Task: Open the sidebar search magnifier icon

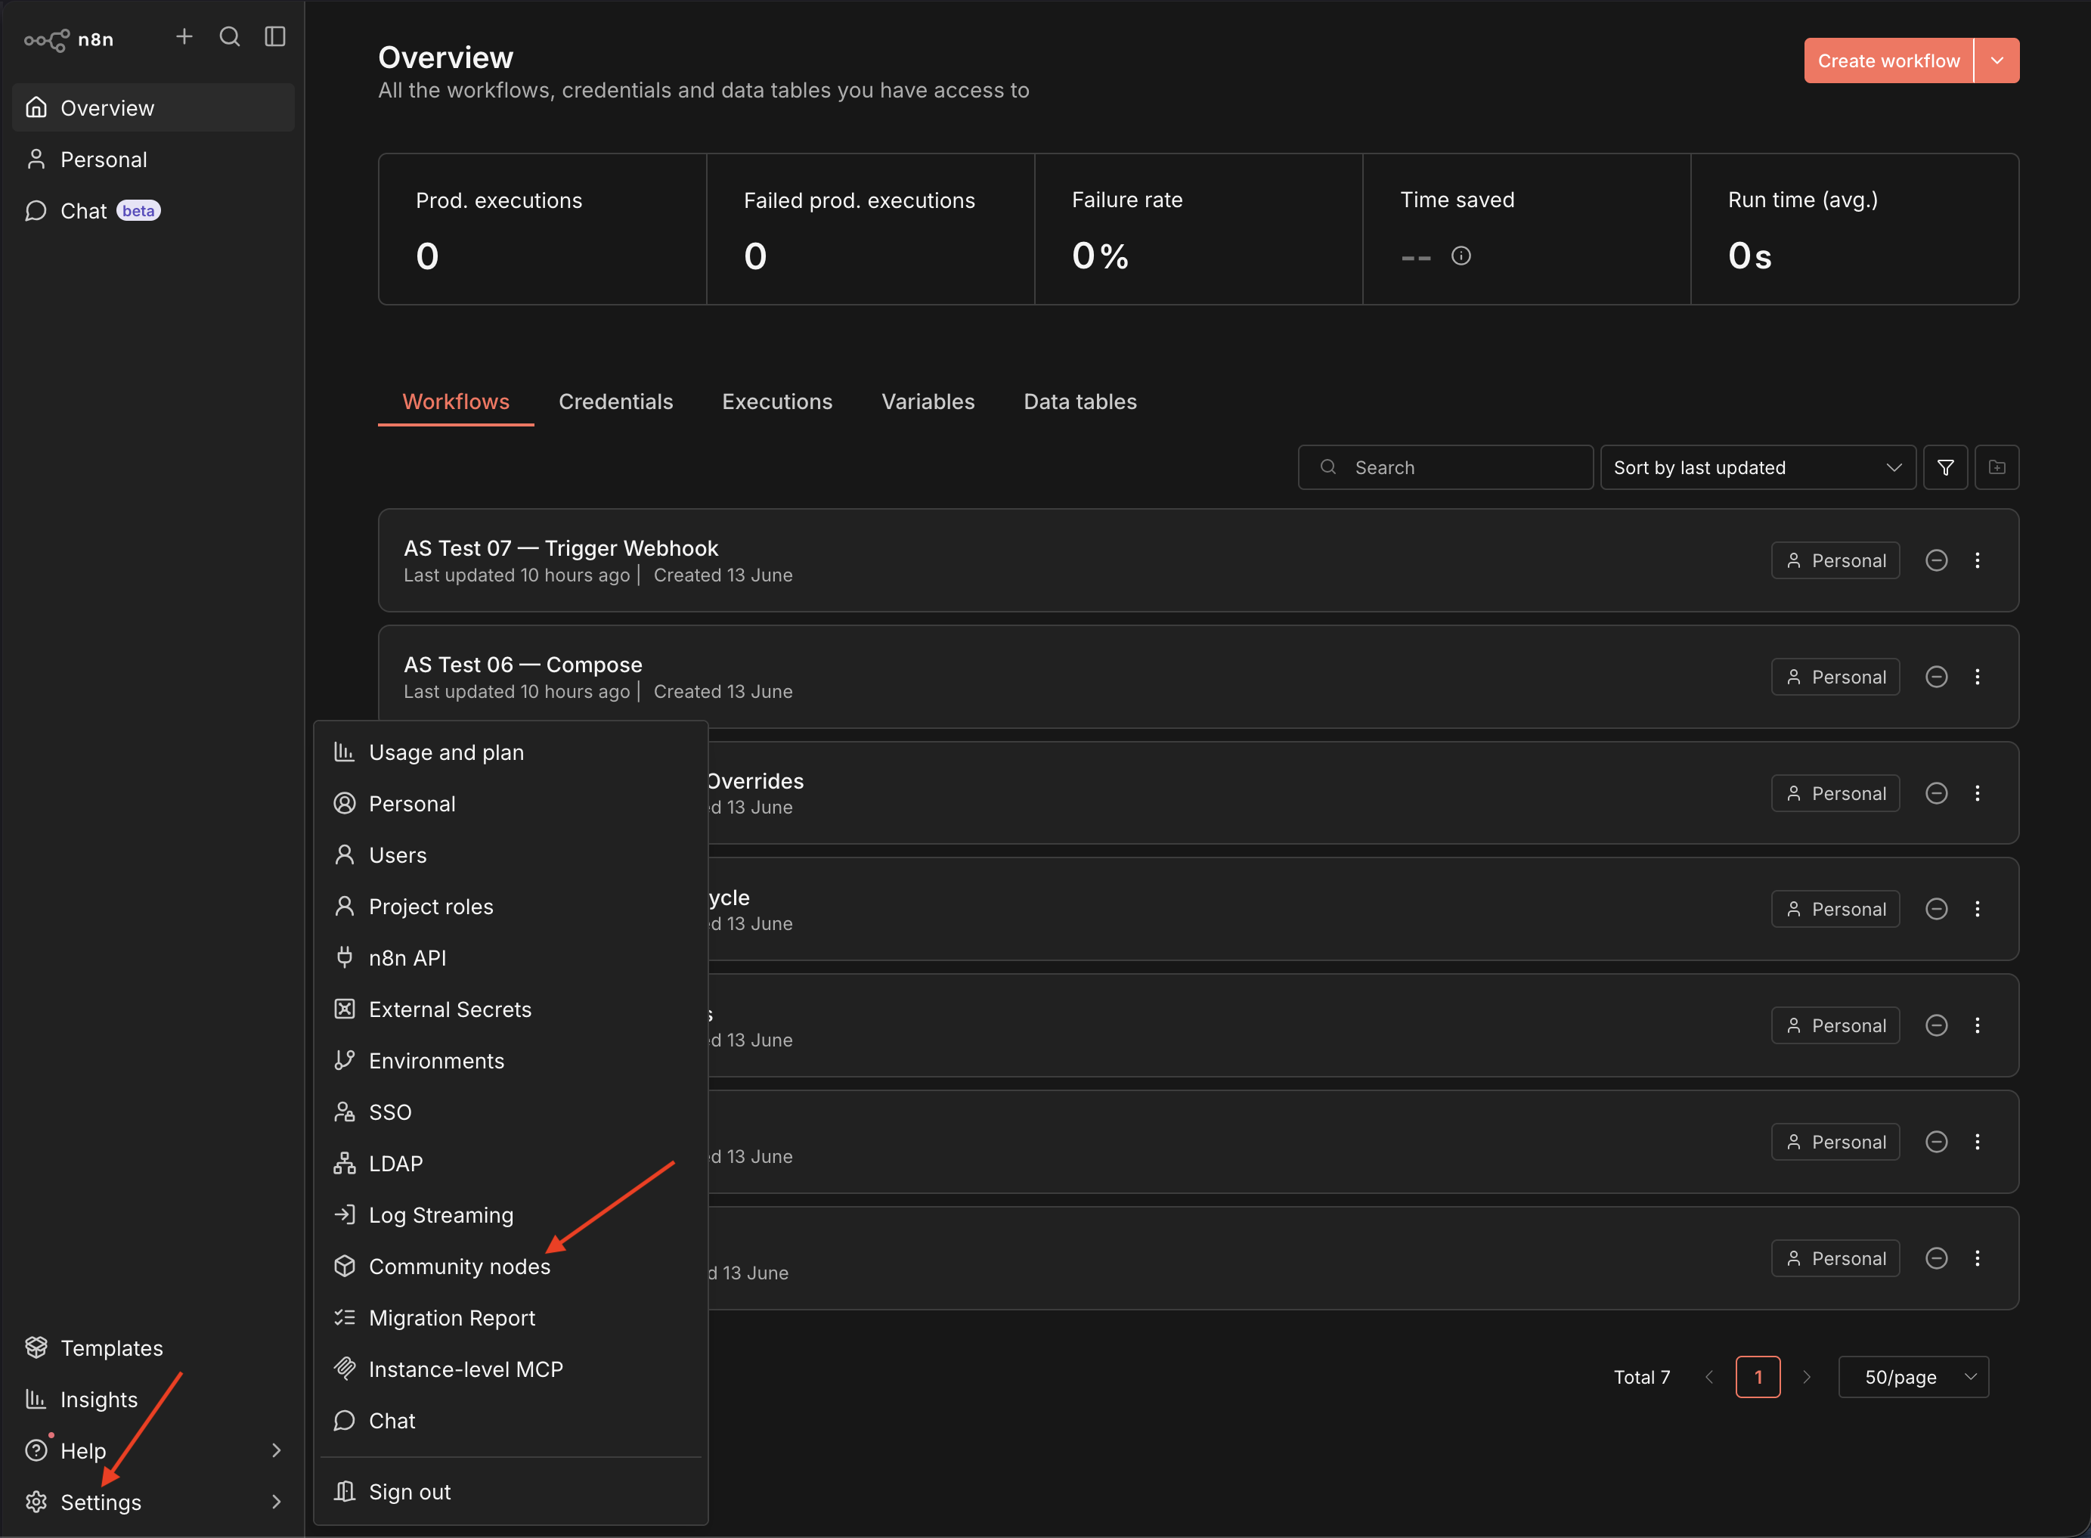Action: pyautogui.click(x=230, y=36)
